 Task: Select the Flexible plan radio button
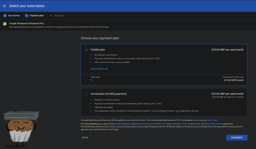86,50
